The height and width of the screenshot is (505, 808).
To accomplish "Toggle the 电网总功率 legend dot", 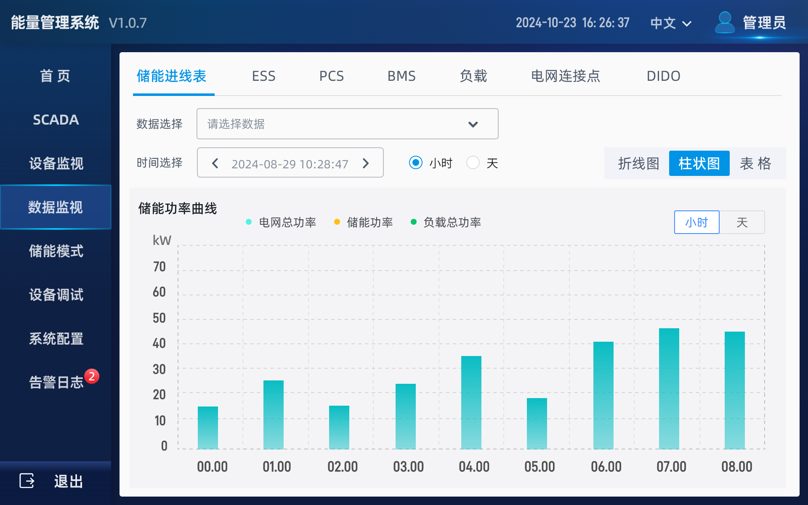I will tap(248, 221).
